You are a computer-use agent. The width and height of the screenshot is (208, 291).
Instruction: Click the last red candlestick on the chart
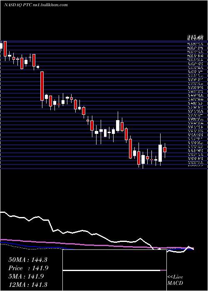click(x=165, y=150)
